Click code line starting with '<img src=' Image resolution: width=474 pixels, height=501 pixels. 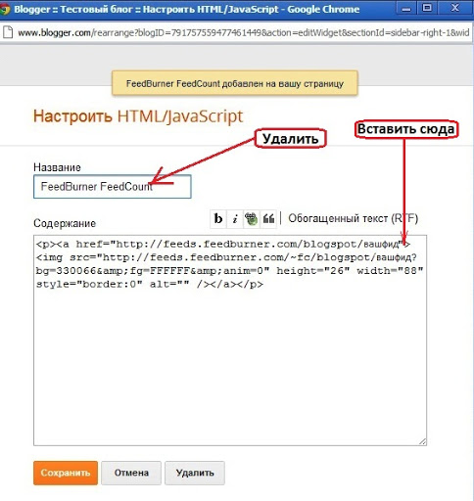coord(226,257)
